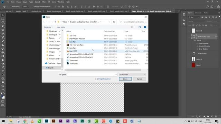Toggle visibility of Layer 9
The height and width of the screenshot is (124, 221).
[189, 65]
